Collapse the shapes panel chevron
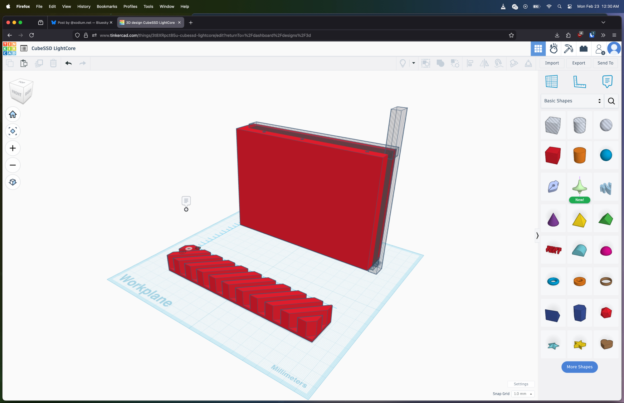The width and height of the screenshot is (624, 403). pos(537,235)
